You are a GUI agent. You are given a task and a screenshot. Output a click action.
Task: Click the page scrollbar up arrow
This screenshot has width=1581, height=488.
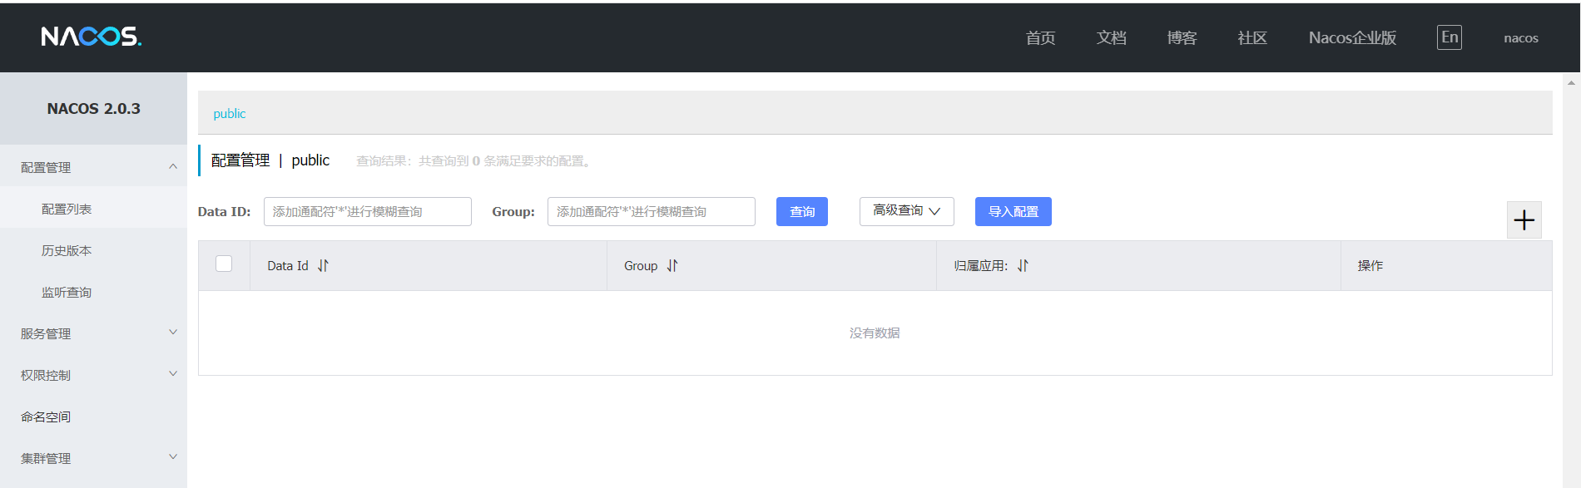[x=1571, y=82]
